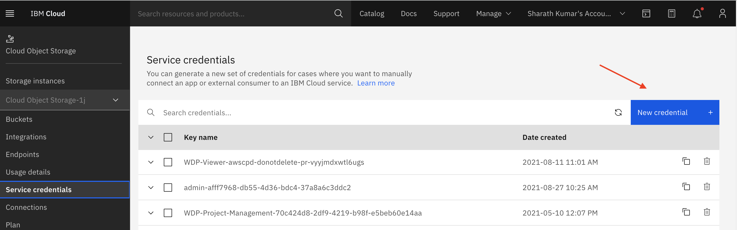Follow the Learn more link
737x230 pixels.
pyautogui.click(x=376, y=83)
